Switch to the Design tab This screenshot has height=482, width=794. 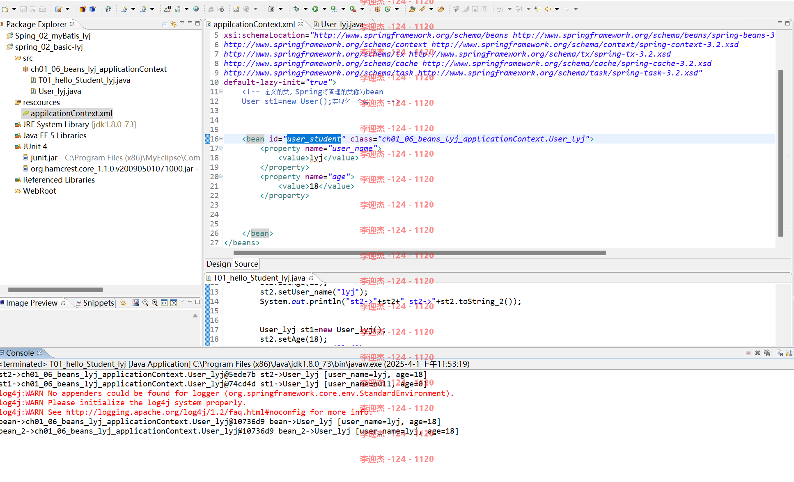[219, 264]
